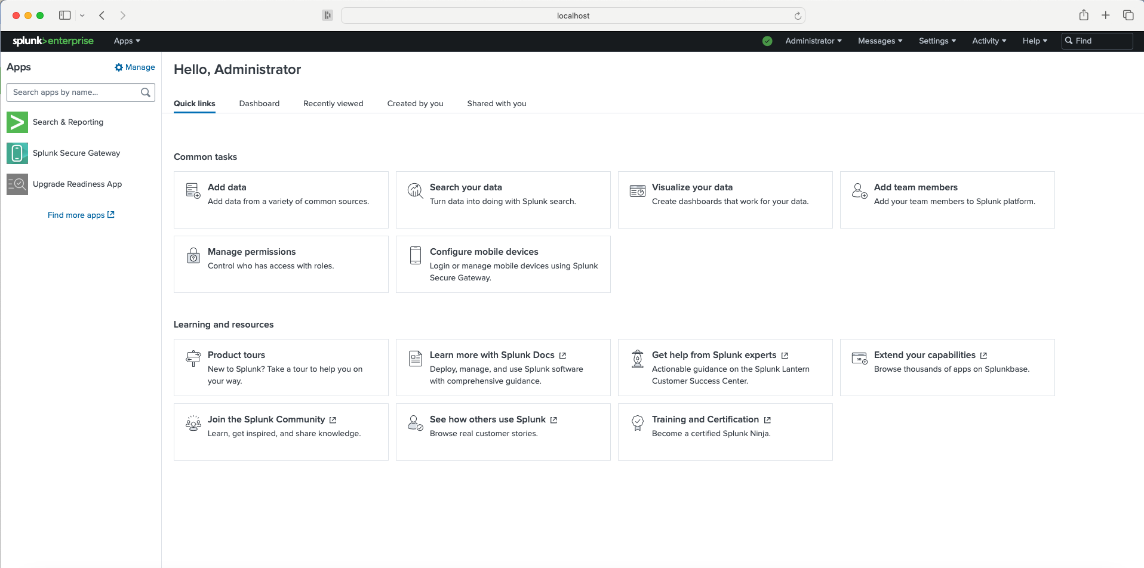Image resolution: width=1144 pixels, height=568 pixels.
Task: Expand the Activity dropdown
Action: [989, 41]
